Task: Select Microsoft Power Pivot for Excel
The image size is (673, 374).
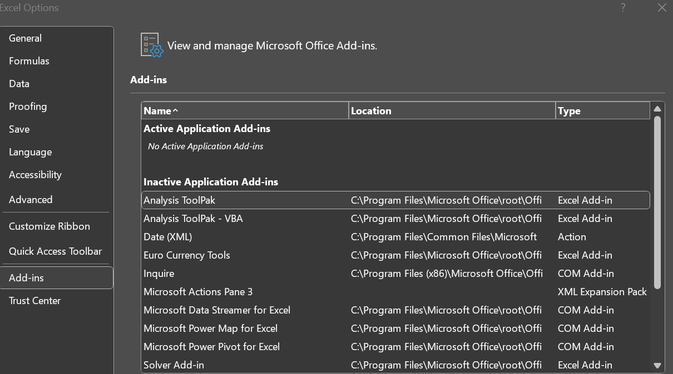Action: 395,347
